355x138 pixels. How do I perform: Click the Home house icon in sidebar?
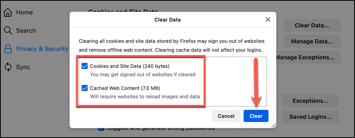point(8,12)
